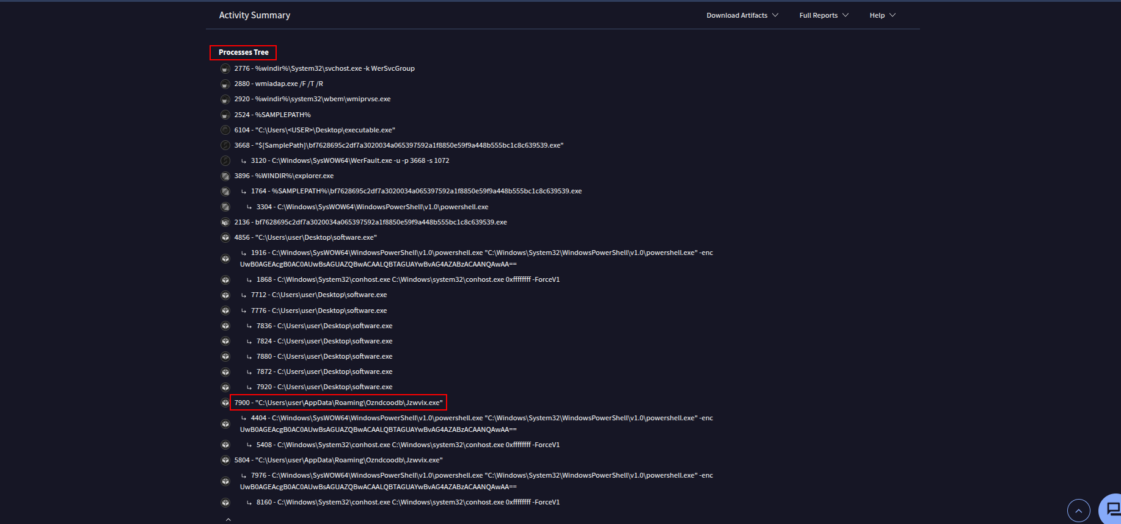
Task: Click cube icon beside 4856 software.exe
Action: [225, 237]
